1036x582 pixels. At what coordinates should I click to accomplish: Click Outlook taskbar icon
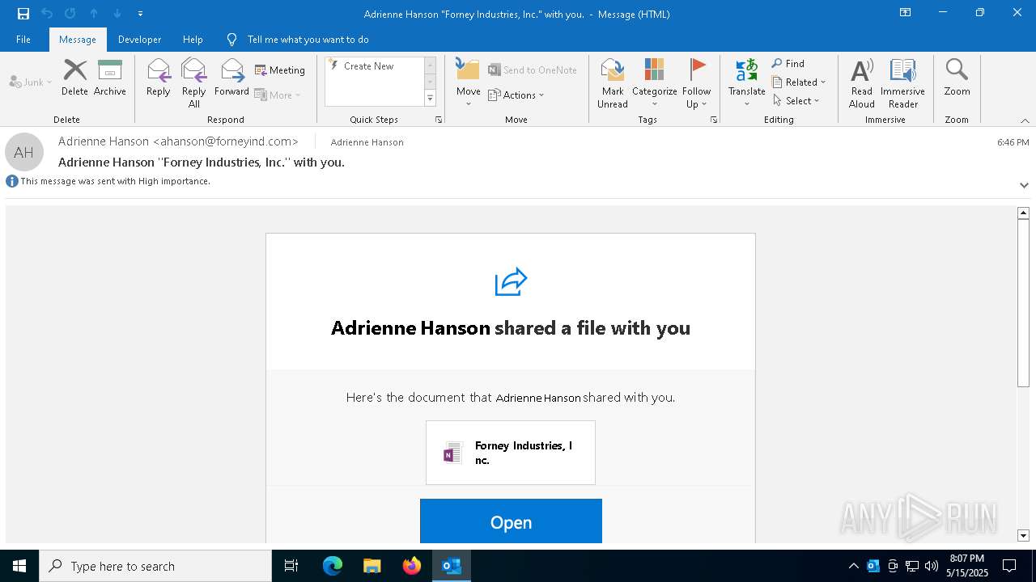(x=452, y=566)
